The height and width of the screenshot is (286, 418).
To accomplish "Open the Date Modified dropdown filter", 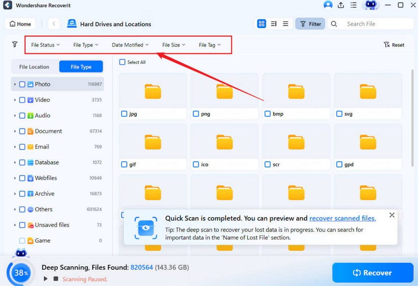I will point(130,45).
